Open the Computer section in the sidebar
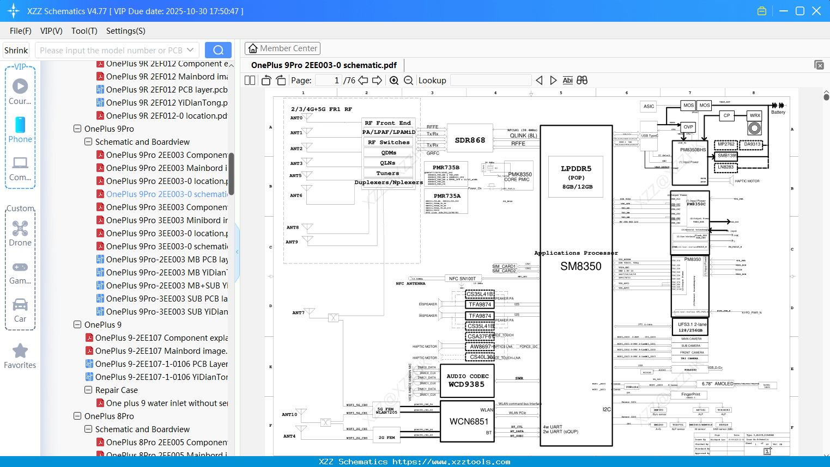 (x=20, y=169)
